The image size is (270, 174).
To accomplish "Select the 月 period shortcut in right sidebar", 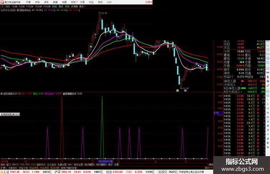I will pyautogui.click(x=268, y=130).
